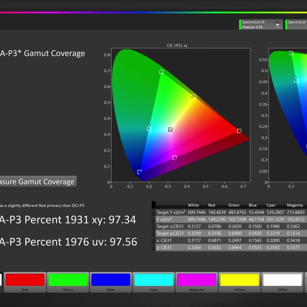Screen dimensions: 307x307
Task: Click the Measure Gamut Coverage button
Action: point(38,182)
